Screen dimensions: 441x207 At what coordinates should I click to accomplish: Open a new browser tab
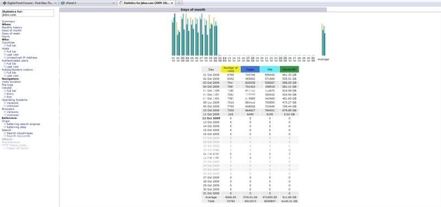point(179,3)
